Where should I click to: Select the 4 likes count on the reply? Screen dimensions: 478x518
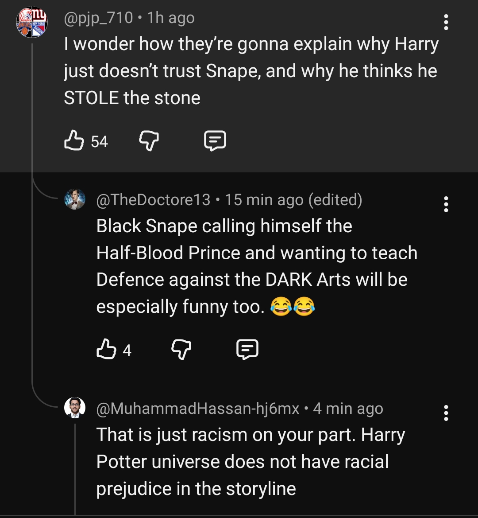pyautogui.click(x=127, y=350)
